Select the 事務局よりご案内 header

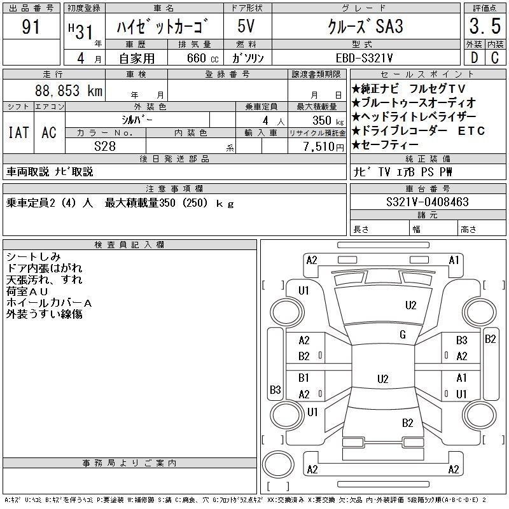pyautogui.click(x=130, y=463)
